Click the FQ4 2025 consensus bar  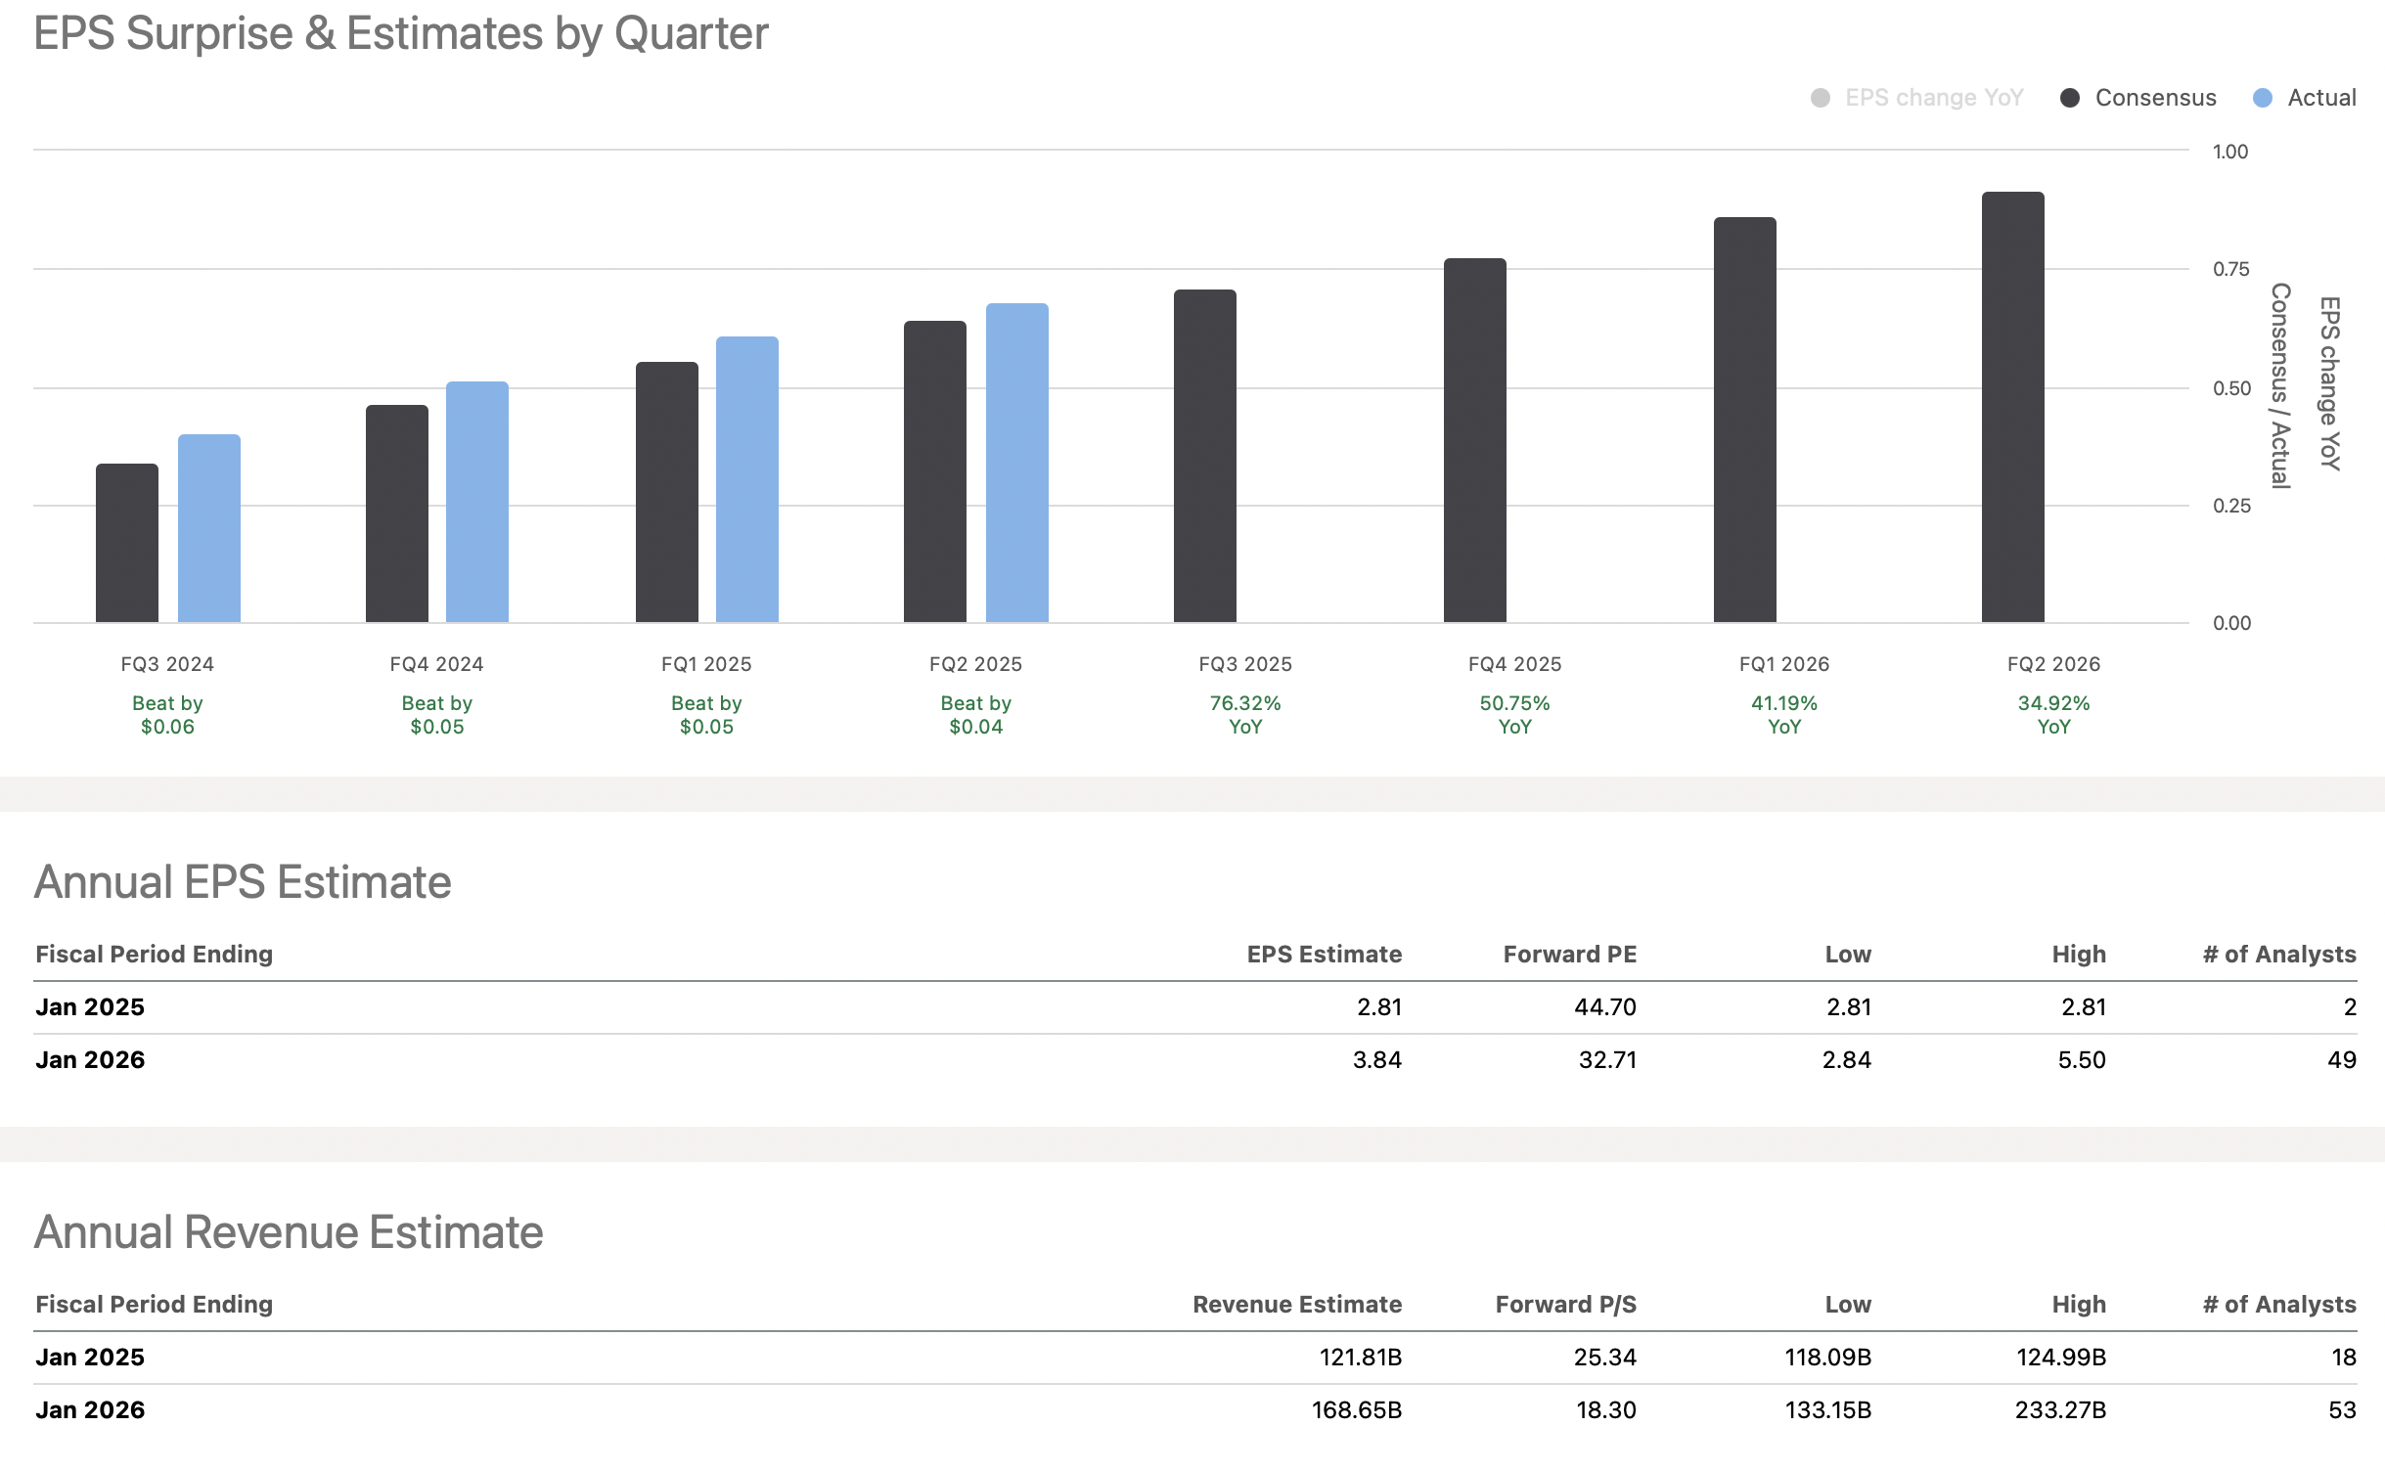click(1475, 440)
